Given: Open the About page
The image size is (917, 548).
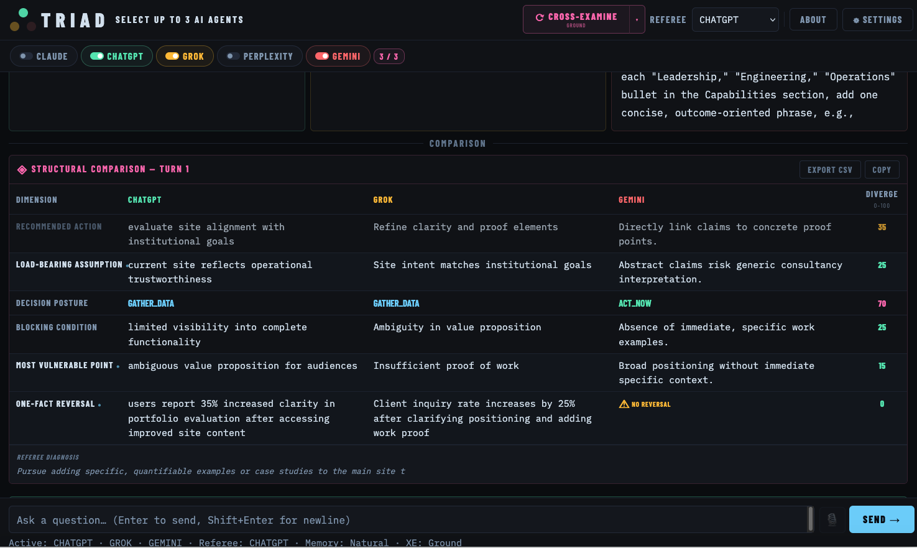Looking at the screenshot, I should 813,20.
